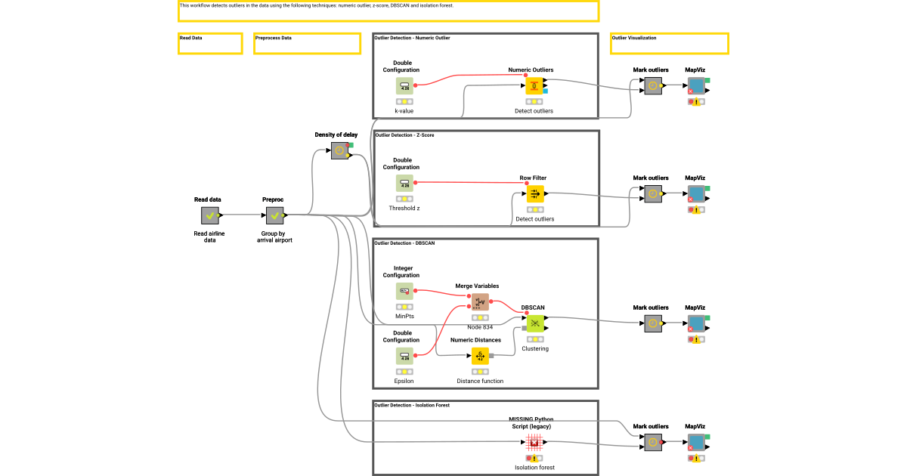The image size is (907, 476).
Task: Open the Row Filter node
Action: [x=534, y=194]
